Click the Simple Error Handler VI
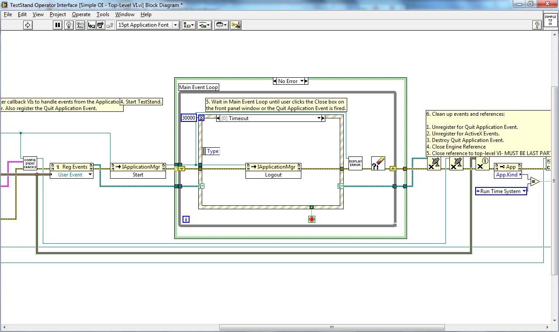559x332 pixels. pyautogui.click(x=378, y=163)
